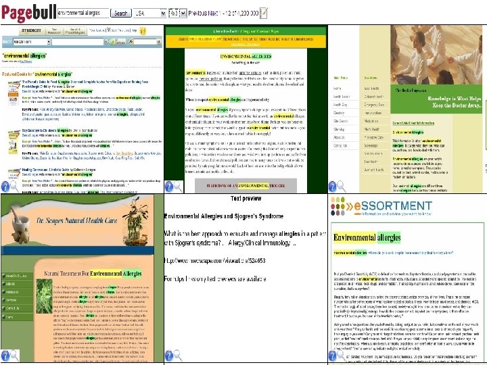The width and height of the screenshot is (487, 365).
Task: Click the Pagebull logo
Action: tap(29, 14)
